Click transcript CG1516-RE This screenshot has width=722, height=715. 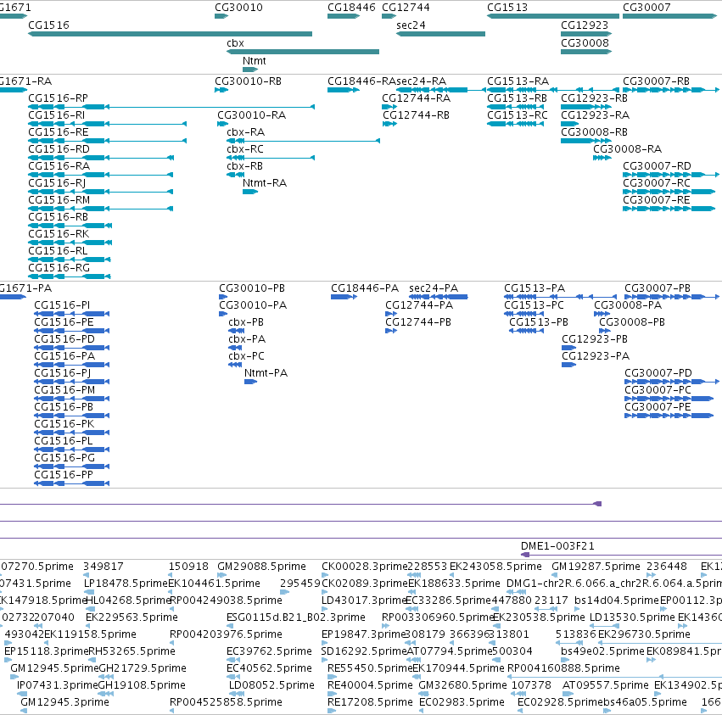(58, 132)
